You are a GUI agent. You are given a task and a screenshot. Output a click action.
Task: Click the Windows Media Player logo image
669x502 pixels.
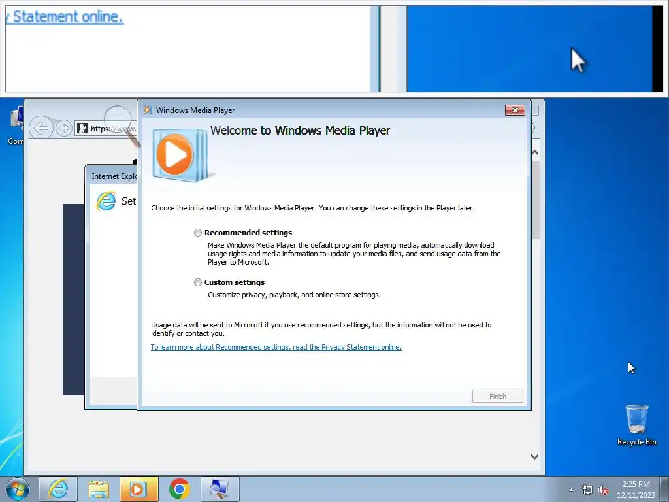tap(181, 154)
